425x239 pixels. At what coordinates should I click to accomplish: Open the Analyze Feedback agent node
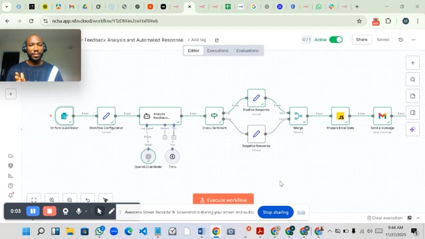pyautogui.click(x=160, y=116)
